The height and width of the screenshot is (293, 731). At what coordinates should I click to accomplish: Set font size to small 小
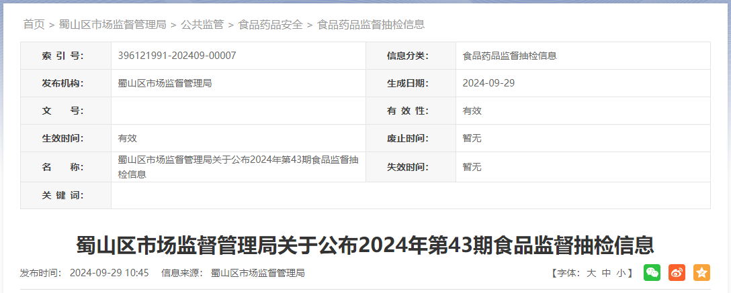[x=621, y=273]
